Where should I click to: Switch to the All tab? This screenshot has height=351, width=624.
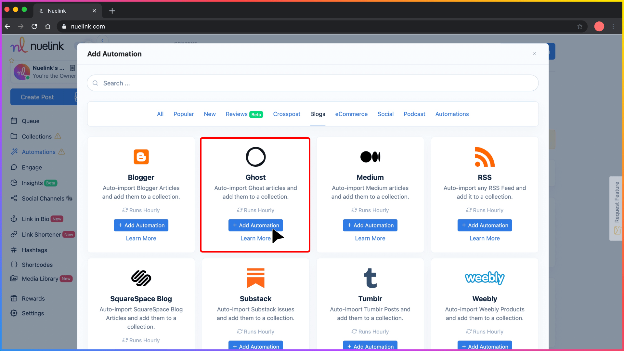tap(160, 114)
